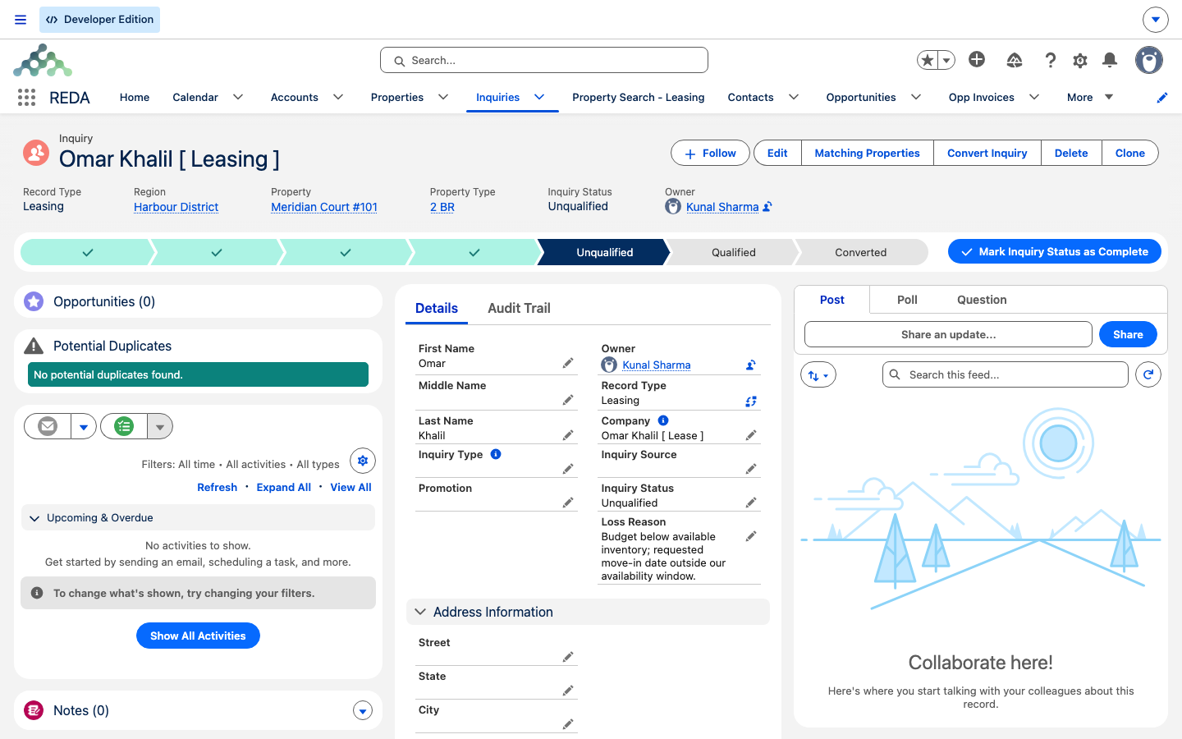Click the Matching Properties button

[867, 153]
